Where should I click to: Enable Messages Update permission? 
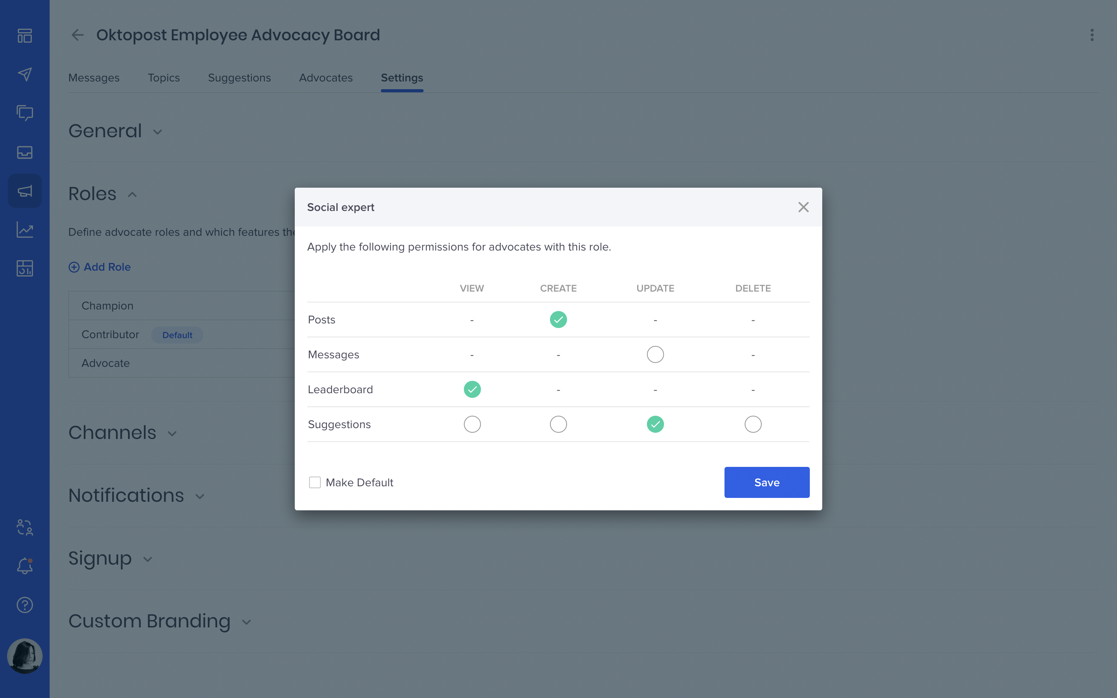[x=655, y=354]
